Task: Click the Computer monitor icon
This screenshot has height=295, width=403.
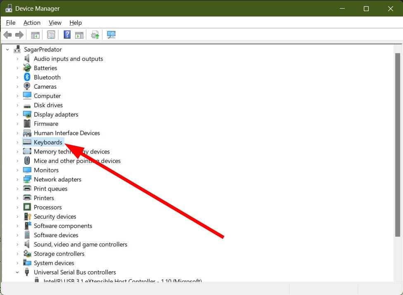Action: pyautogui.click(x=27, y=95)
